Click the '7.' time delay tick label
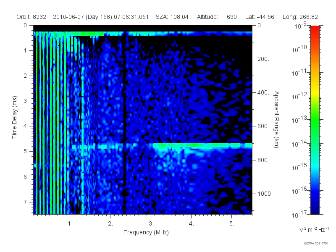 click(x=26, y=202)
